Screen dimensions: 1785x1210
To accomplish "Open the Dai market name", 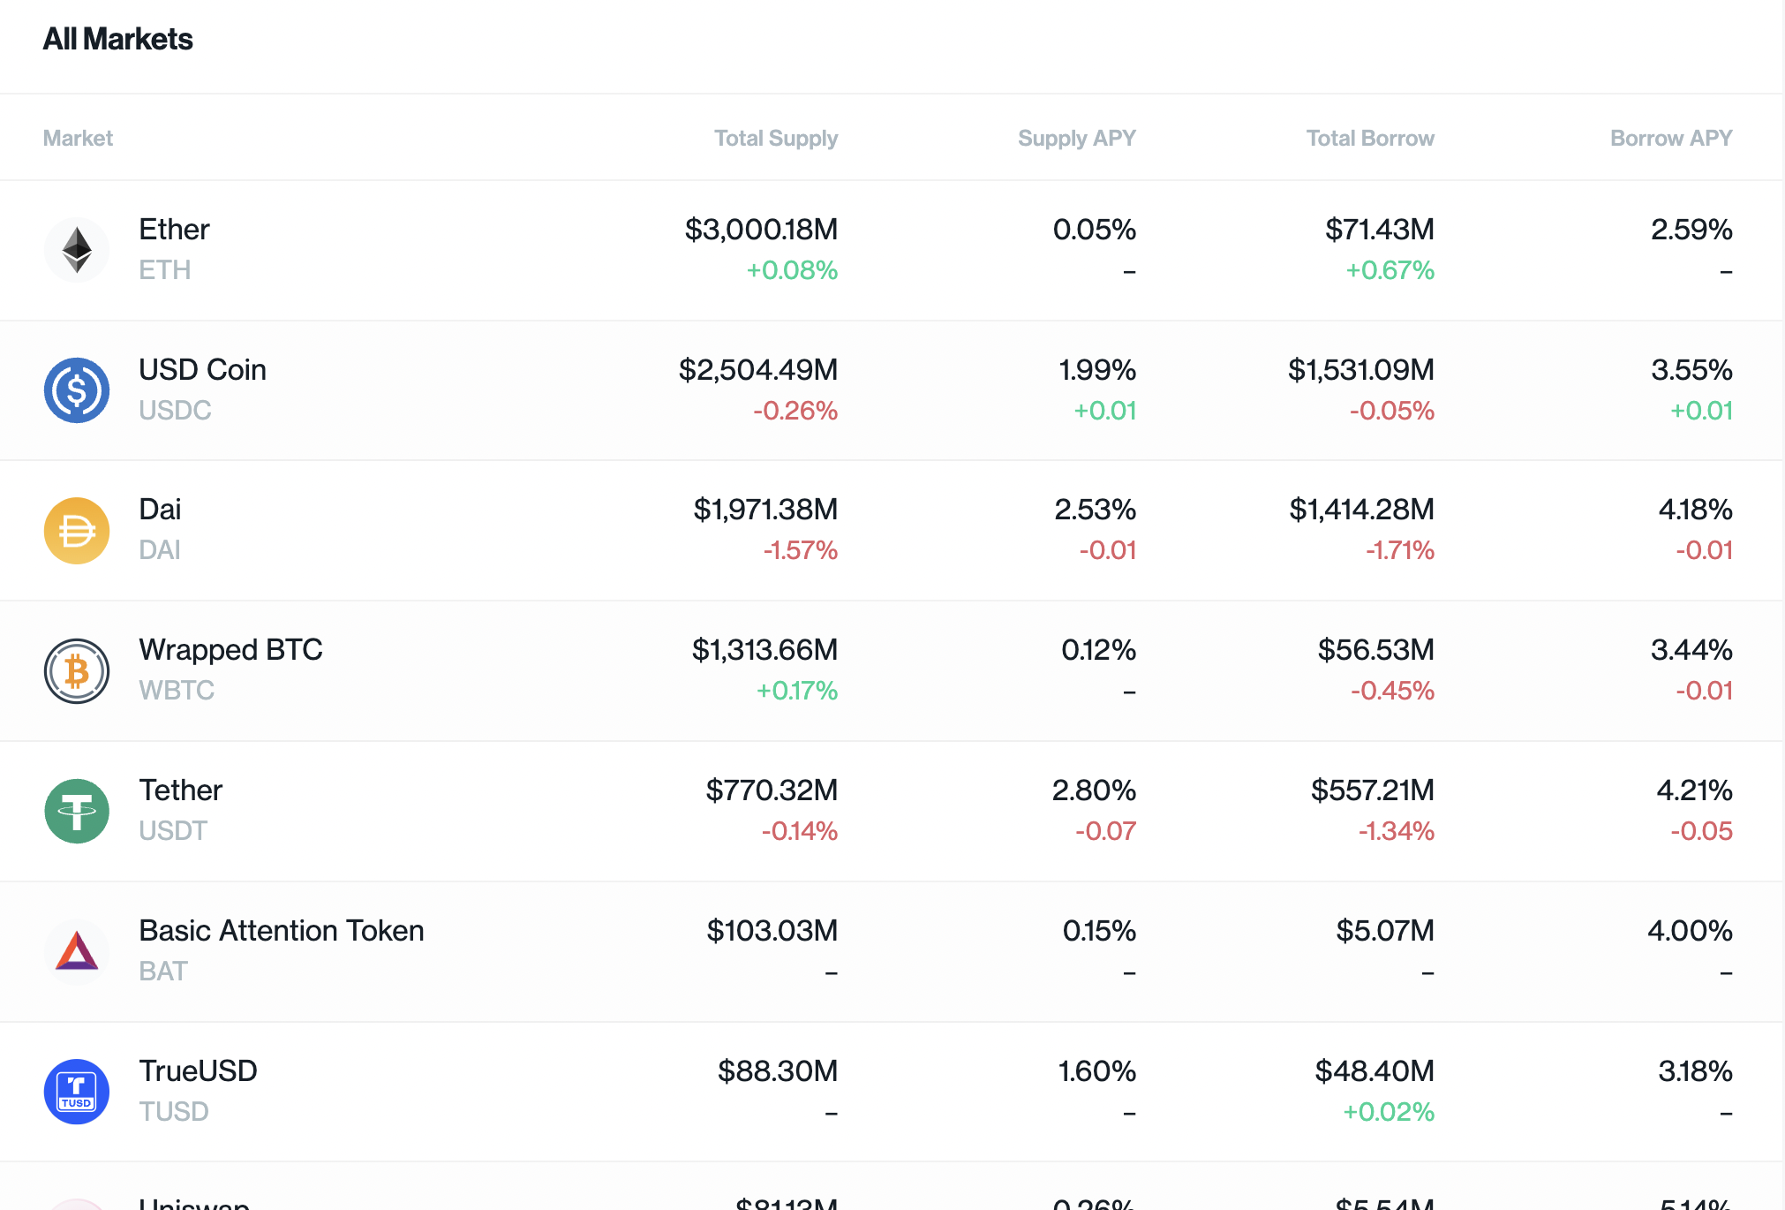I will (x=160, y=510).
